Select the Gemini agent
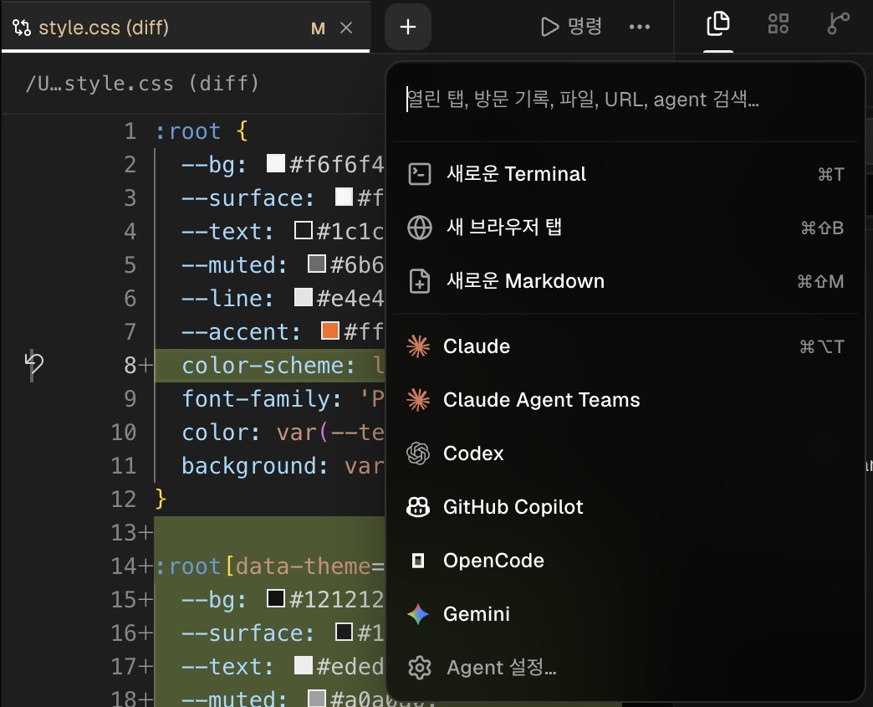Viewport: 873px width, 707px height. 625,614
